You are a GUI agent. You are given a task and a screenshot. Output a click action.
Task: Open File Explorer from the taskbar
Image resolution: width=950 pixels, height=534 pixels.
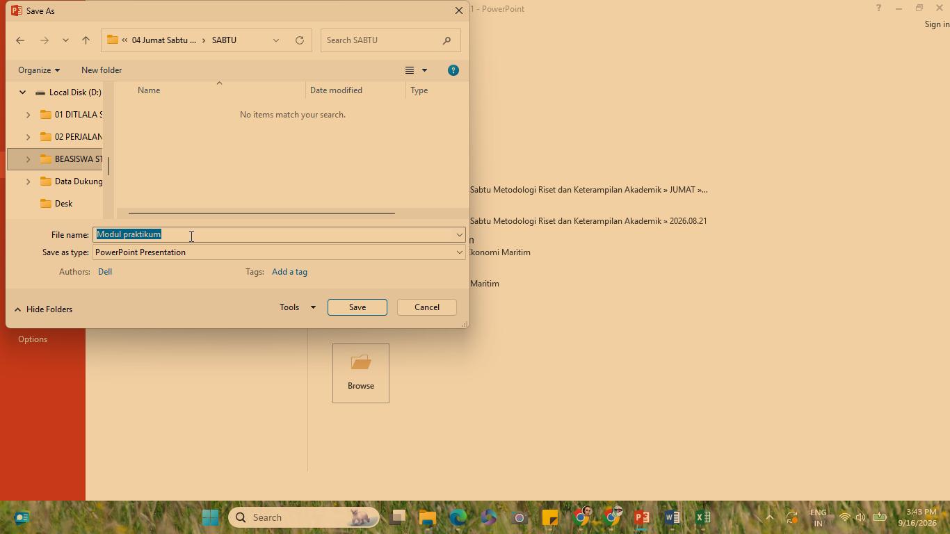[x=427, y=517]
